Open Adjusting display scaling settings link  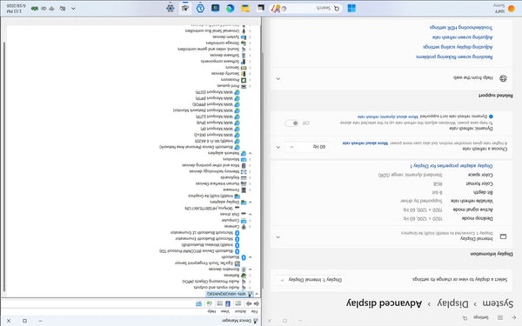[458, 47]
